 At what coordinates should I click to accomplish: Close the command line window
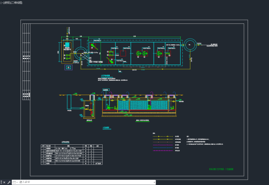[4, 182]
